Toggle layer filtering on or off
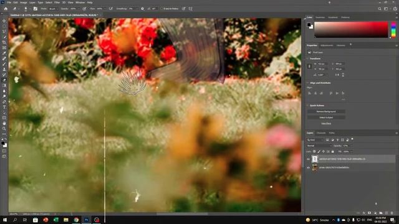The image size is (399, 224). point(352,139)
